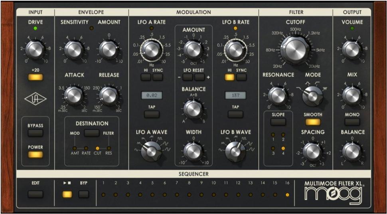Screen dimensions: 387x214
Task: Click the LFO A Wave selector knob
Action: pyautogui.click(x=151, y=151)
